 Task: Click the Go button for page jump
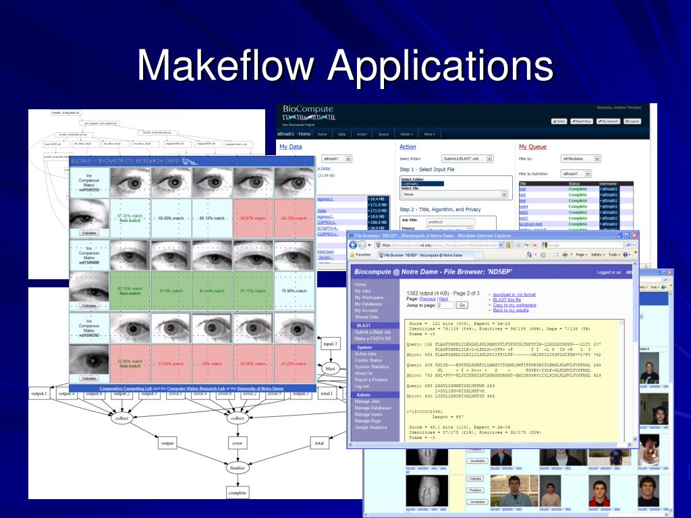(x=462, y=305)
